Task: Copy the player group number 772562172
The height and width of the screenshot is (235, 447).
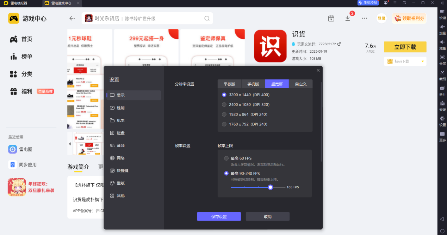Action: pyautogui.click(x=339, y=44)
